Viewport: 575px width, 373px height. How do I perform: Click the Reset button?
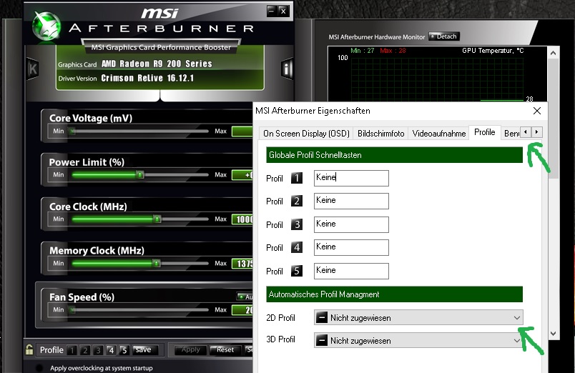coord(225,350)
